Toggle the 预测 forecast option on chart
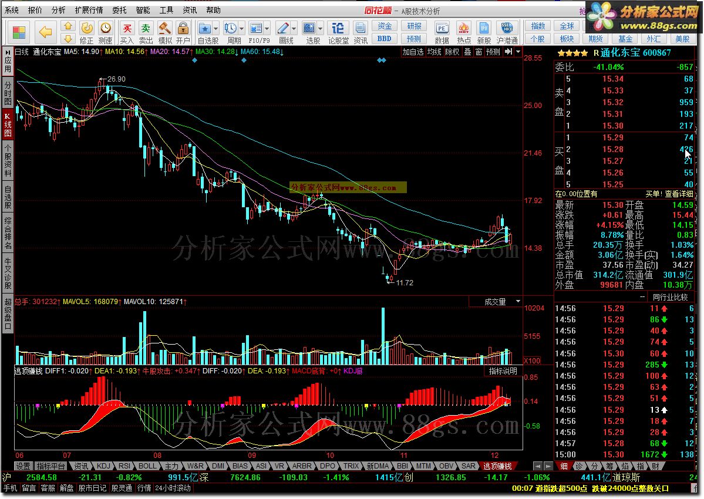 pyautogui.click(x=493, y=52)
